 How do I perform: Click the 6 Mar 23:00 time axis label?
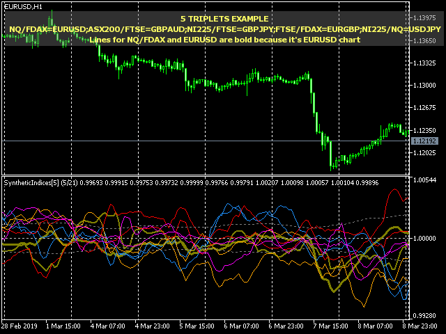point(286,326)
